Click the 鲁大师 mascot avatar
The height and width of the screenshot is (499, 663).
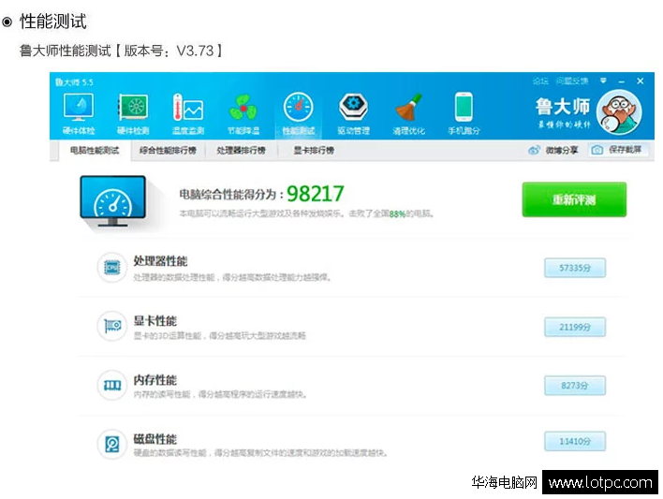tap(619, 112)
